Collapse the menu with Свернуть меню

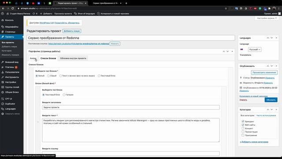(12, 114)
